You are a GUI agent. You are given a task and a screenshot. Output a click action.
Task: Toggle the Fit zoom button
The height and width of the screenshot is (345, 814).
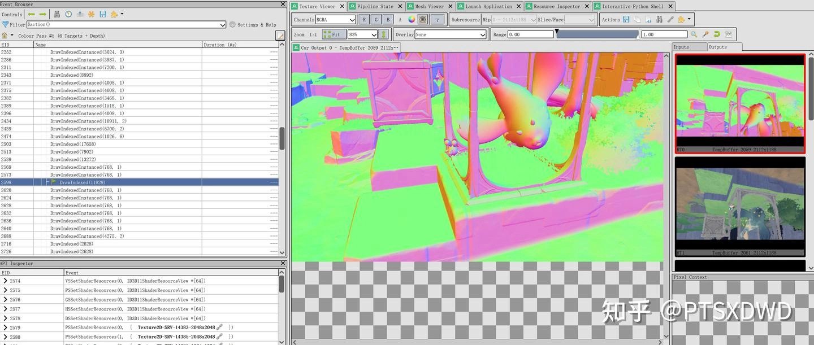[334, 34]
